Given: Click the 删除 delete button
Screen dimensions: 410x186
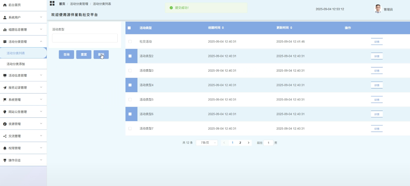Looking at the screenshot, I should click(x=101, y=55).
